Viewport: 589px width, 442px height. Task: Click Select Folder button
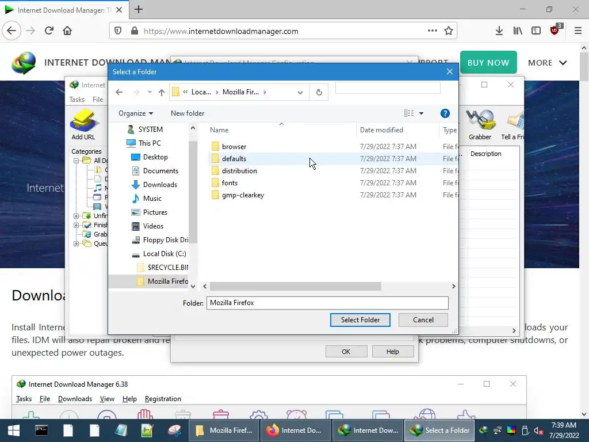pyautogui.click(x=360, y=320)
